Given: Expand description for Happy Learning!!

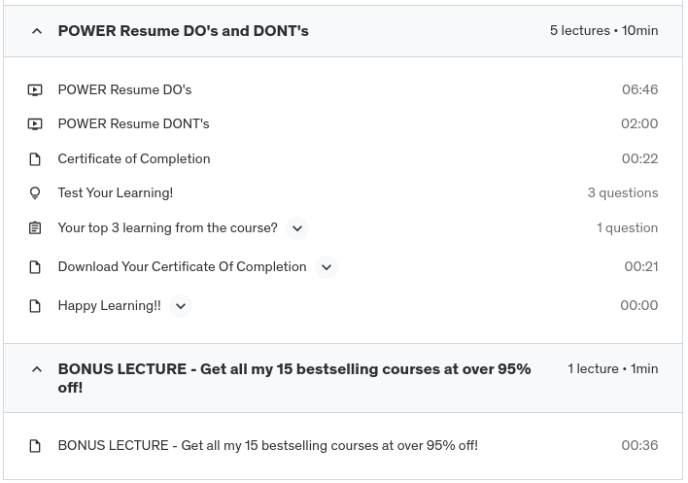Looking at the screenshot, I should tap(181, 306).
